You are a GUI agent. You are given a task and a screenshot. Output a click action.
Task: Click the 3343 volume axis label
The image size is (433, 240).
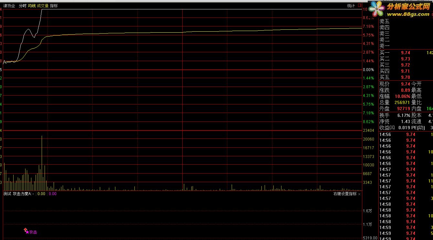[368, 183]
